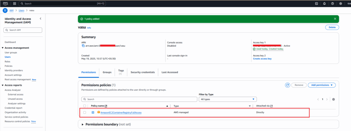
Task: Open Users in the sidebar
Action: tap(8, 57)
